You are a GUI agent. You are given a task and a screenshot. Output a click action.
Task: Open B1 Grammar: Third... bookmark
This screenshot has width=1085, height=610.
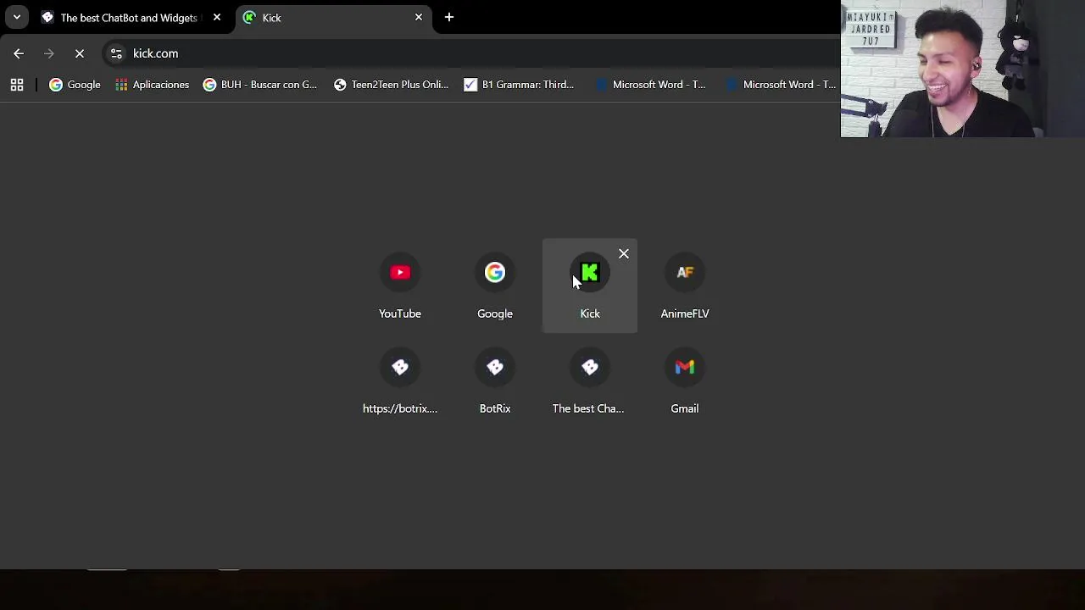point(519,85)
